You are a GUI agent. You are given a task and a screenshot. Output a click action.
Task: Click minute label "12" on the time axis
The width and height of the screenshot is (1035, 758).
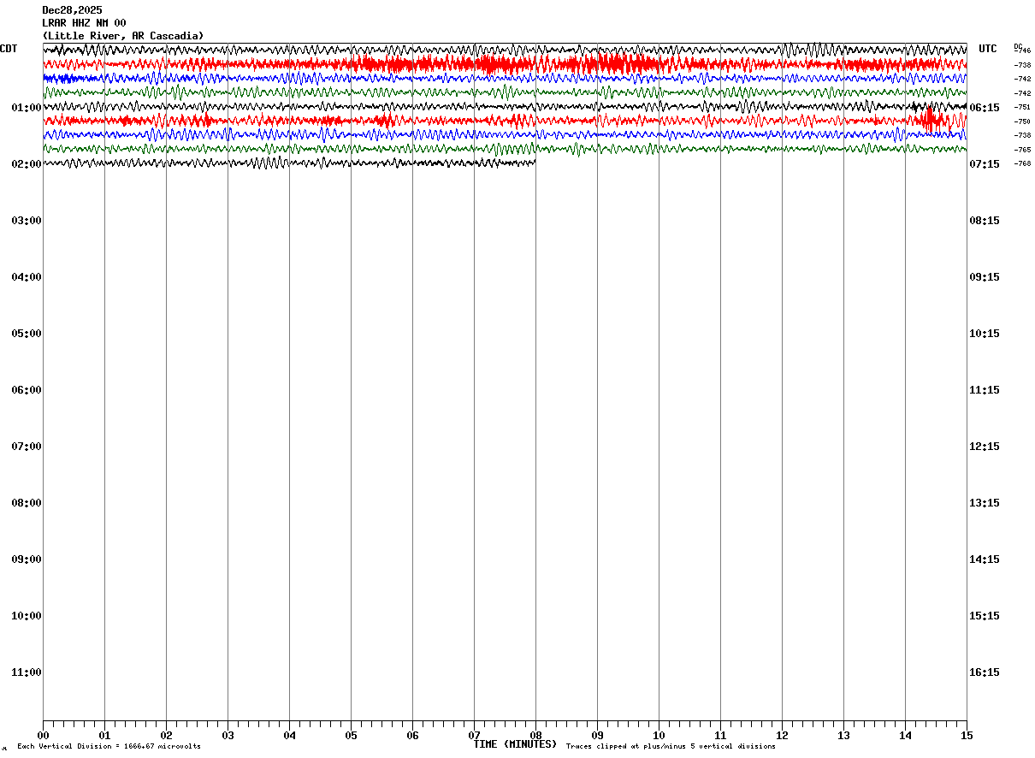782,735
